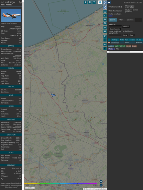
Task: Zoom in with the plus icon
Action: coord(101,181)
